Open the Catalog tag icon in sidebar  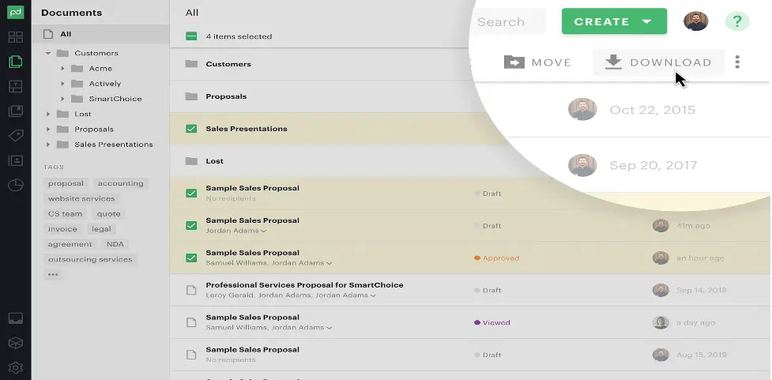tap(16, 136)
